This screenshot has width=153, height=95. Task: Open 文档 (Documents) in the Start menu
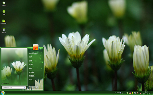coord(31,57)
